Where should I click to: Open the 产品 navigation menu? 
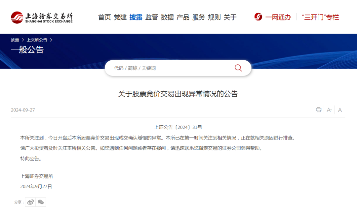[183, 17]
